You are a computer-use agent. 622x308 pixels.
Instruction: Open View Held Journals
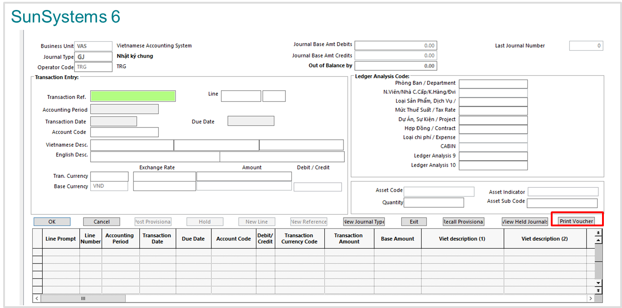(x=525, y=222)
